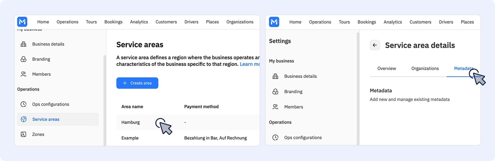Viewport: 495px width, 161px height.
Task: Select Ops configurations label in right sidebar
Action: (303, 137)
